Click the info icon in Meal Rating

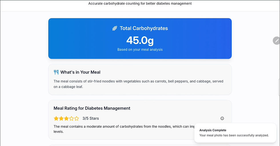(222, 118)
